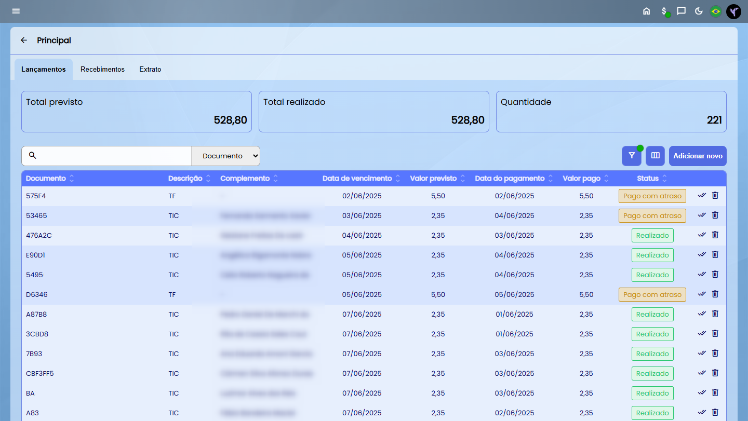Screen dimensions: 748x421
Task: Open the Documento search-field dropdown
Action: 225,156
